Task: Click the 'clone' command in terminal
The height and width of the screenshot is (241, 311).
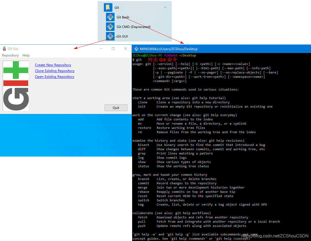Action: click(x=143, y=102)
